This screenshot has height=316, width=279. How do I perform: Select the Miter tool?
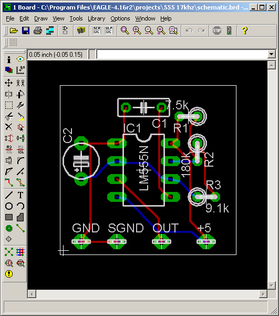pos(20,160)
